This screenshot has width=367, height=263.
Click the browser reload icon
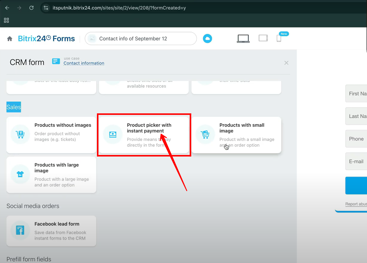(x=32, y=8)
